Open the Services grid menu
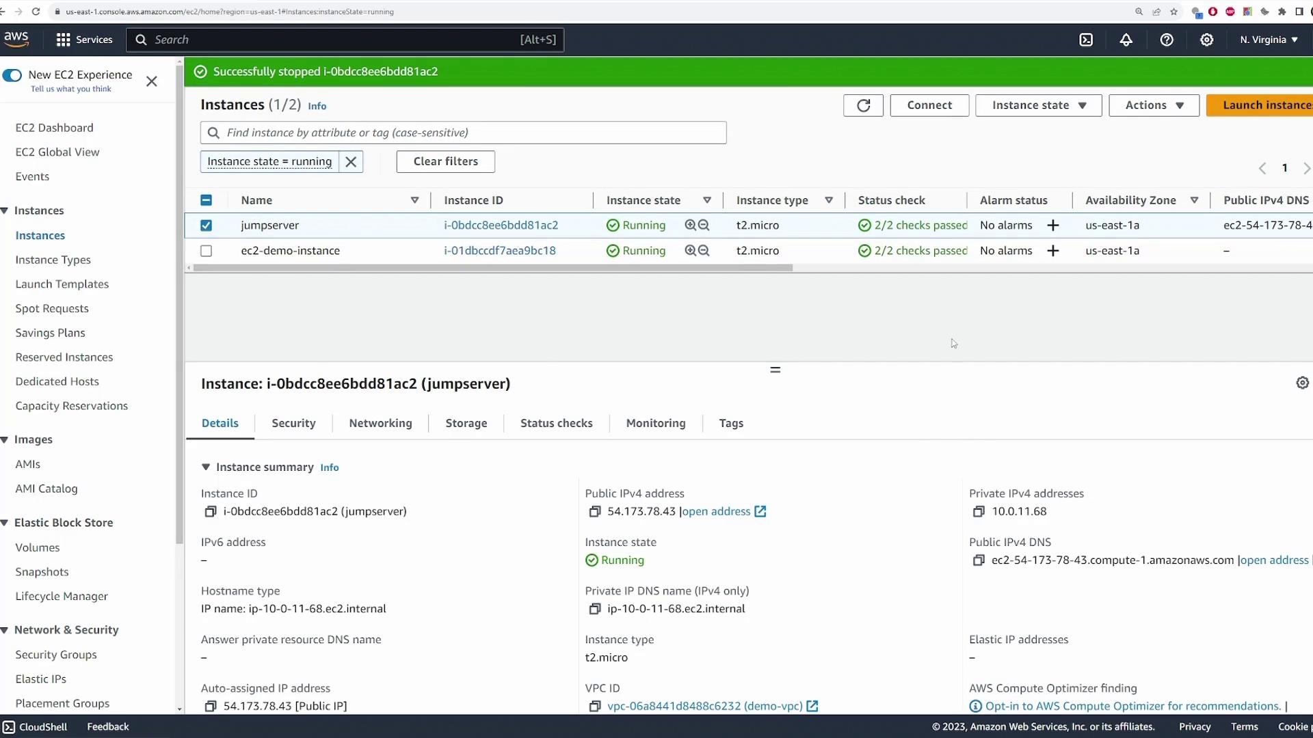 (x=64, y=40)
